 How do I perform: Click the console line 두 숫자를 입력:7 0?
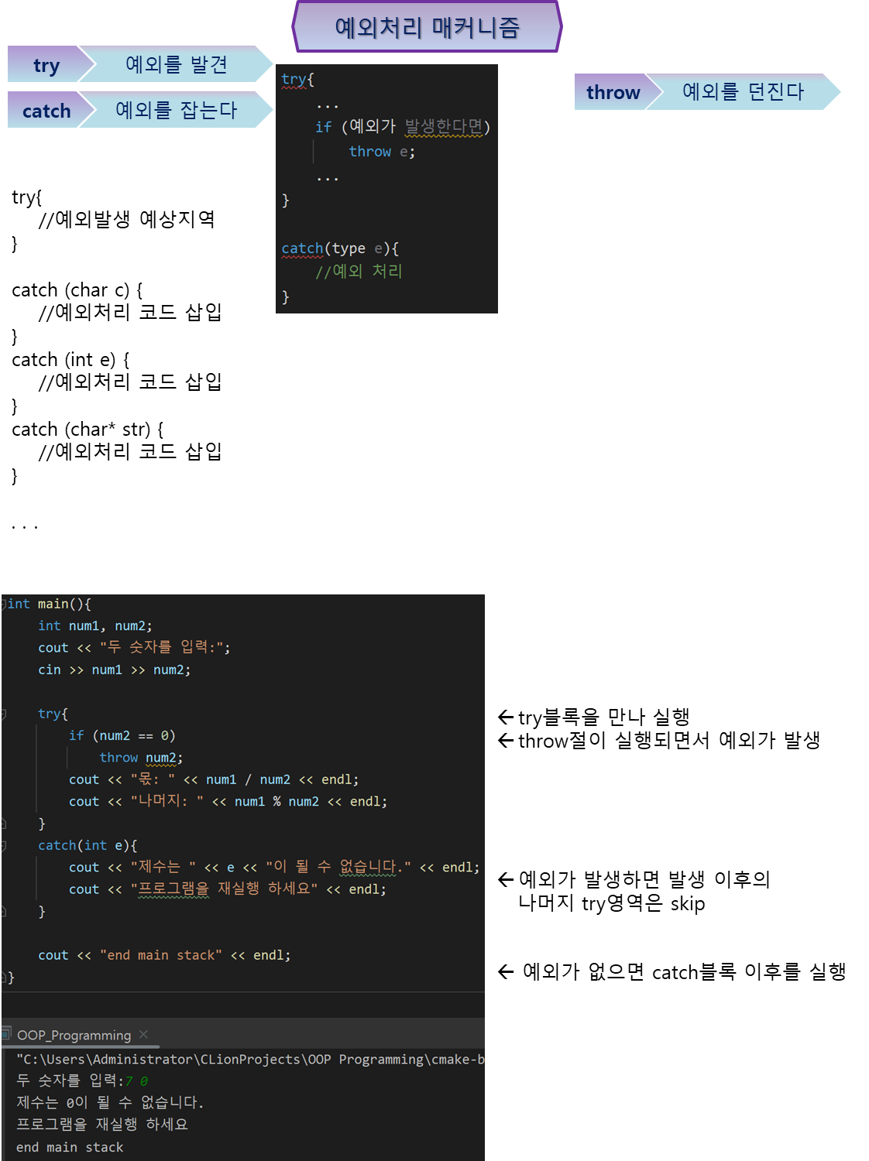point(82,1081)
